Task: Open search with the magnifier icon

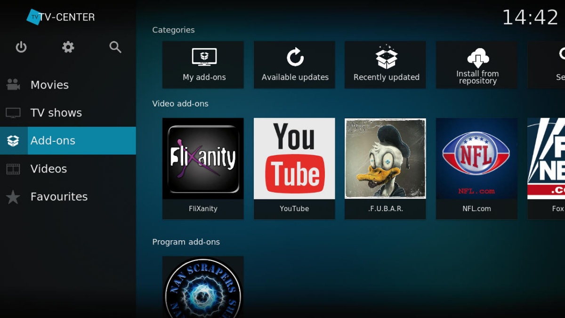Action: 115,47
